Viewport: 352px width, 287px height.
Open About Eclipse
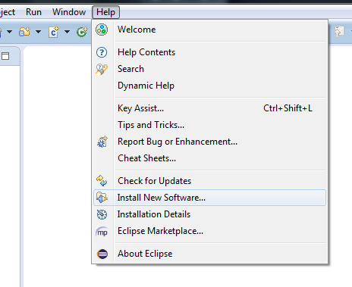click(209, 254)
